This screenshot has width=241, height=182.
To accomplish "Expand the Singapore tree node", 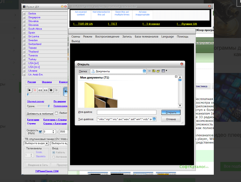I will coord(24,17).
